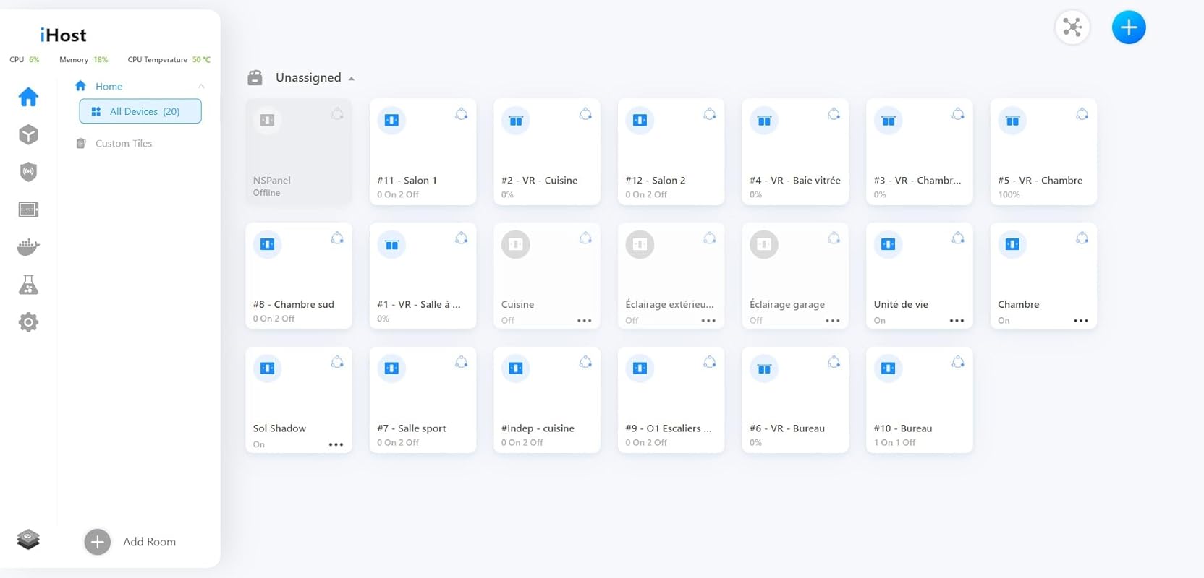
Task: Click the Unassigned section heading
Action: tap(308, 77)
